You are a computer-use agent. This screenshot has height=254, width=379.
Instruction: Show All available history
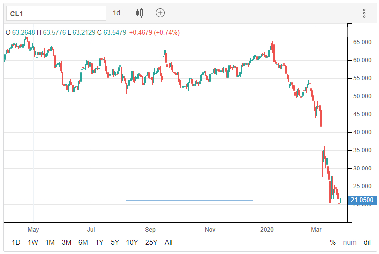[x=169, y=242]
